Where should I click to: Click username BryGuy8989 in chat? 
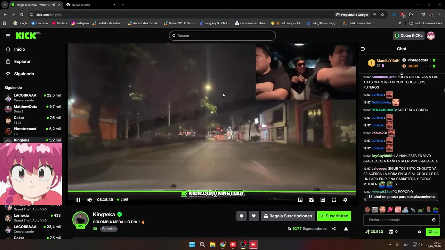[382, 156]
